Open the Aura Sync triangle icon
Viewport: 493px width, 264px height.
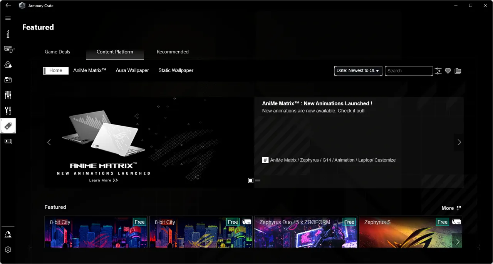click(x=8, y=65)
